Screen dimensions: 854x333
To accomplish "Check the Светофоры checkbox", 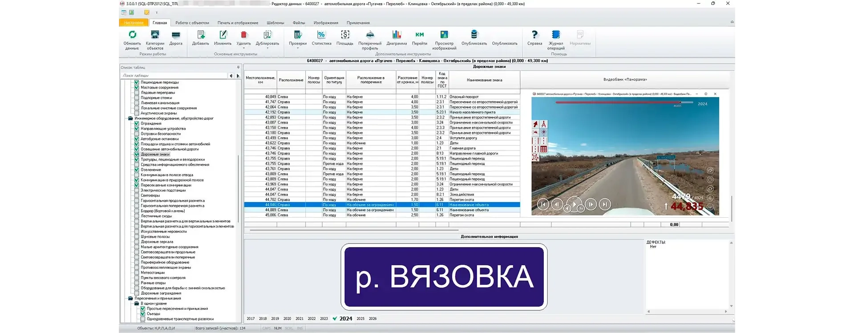I will point(137,195).
